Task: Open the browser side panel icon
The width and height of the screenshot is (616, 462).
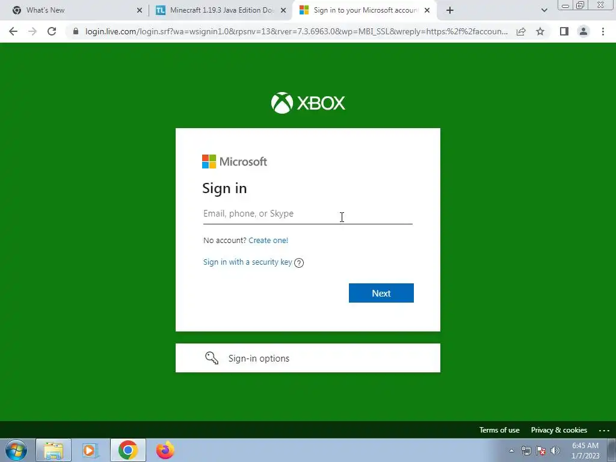Action: 564,31
